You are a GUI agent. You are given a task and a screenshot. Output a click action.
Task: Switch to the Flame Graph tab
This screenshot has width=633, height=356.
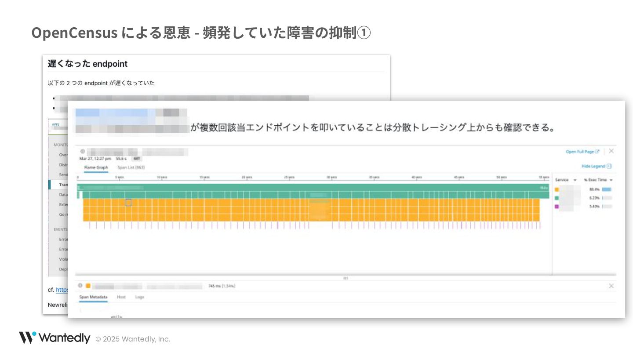pyautogui.click(x=96, y=167)
